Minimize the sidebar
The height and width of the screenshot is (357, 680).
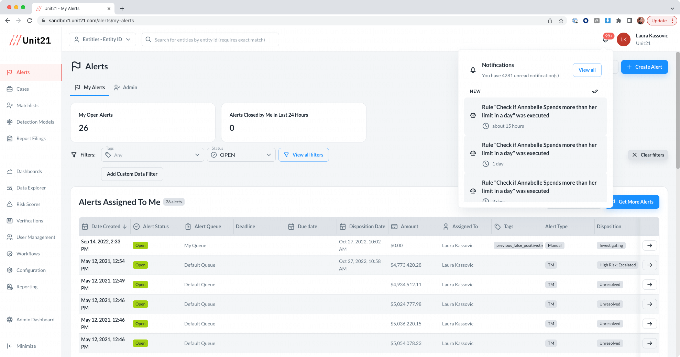(21, 346)
